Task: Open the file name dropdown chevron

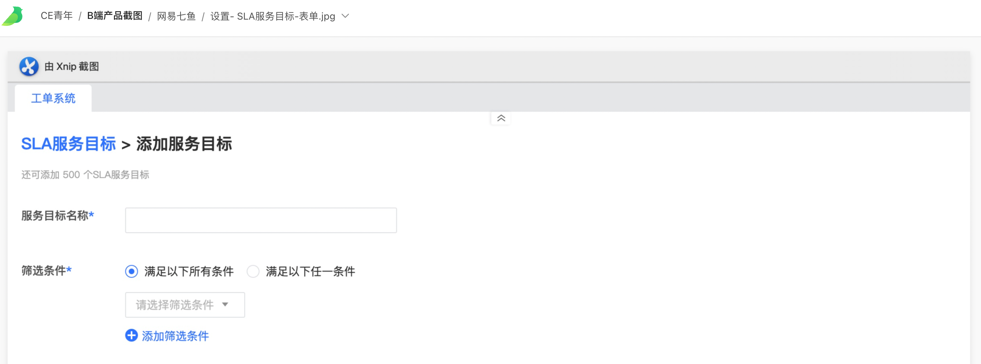Action: 345,16
